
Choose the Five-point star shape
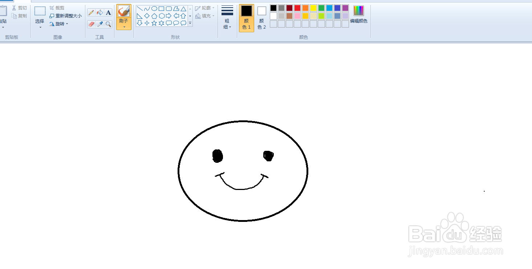[154, 23]
